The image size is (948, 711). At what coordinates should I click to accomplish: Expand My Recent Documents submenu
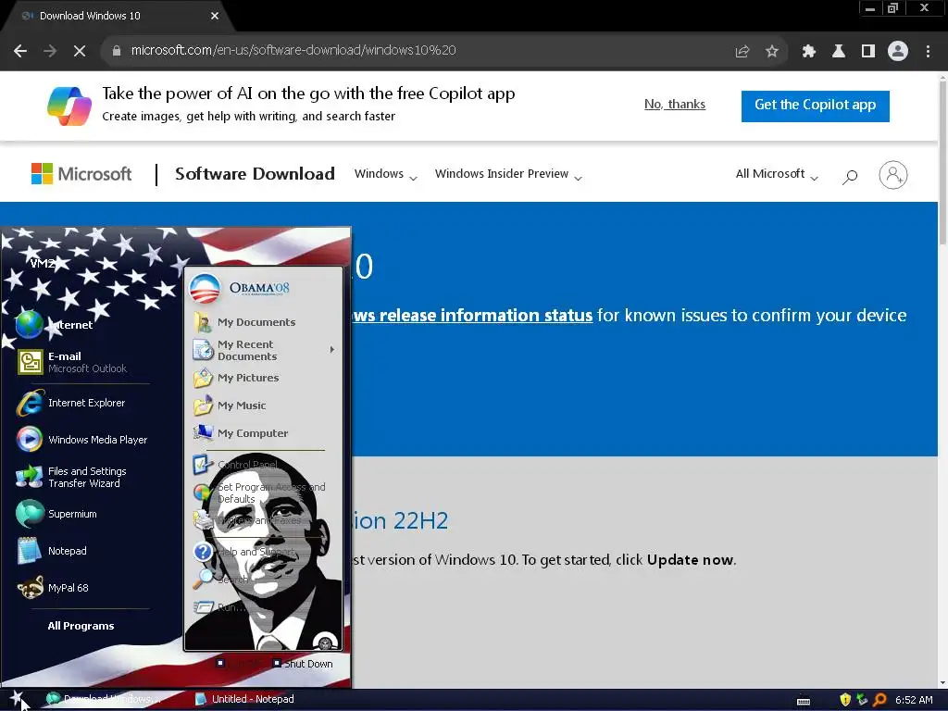[264, 350]
